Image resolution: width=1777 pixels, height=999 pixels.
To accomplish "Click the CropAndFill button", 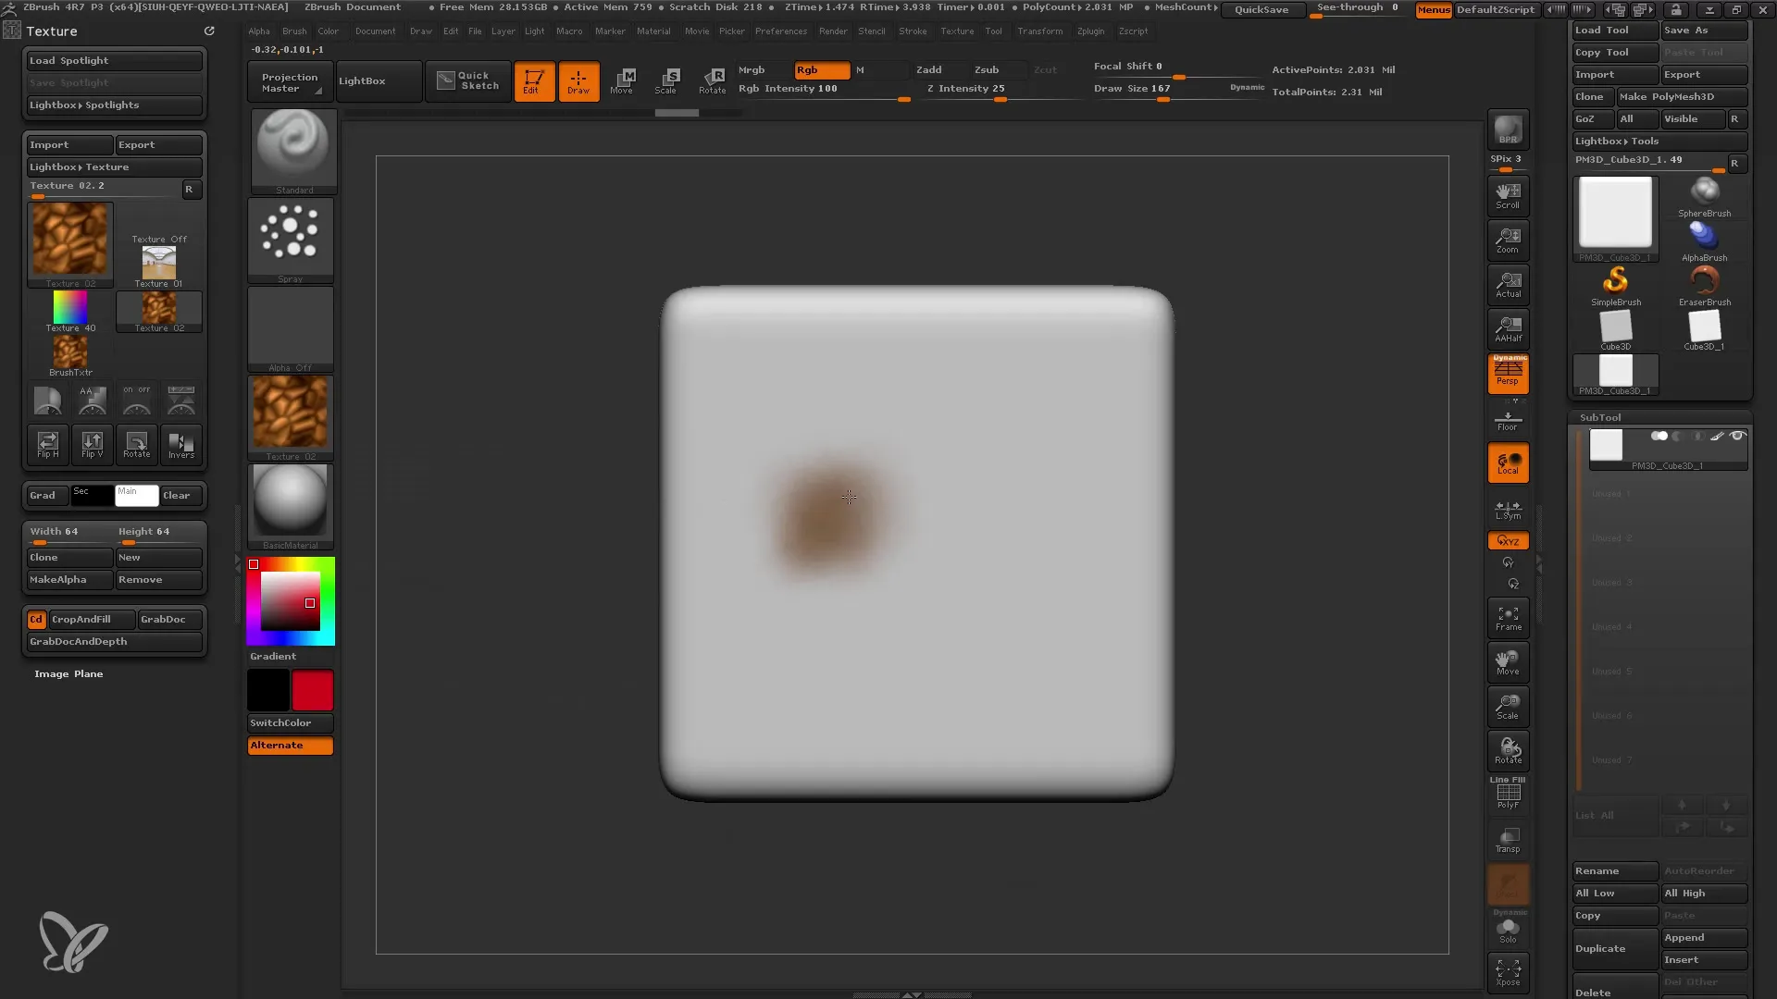I will coord(91,620).
